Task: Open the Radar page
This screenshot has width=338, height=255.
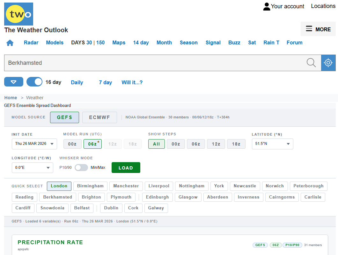Action: pos(31,42)
